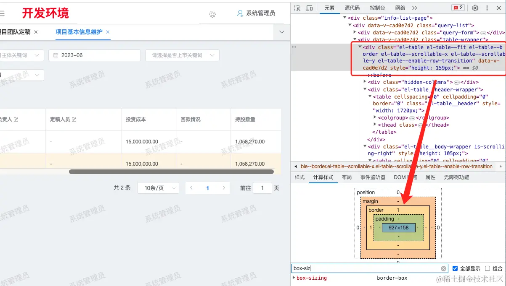506x286 pixels.
Task: Click the hamburger menu icon in app header
Action: click(x=2, y=13)
